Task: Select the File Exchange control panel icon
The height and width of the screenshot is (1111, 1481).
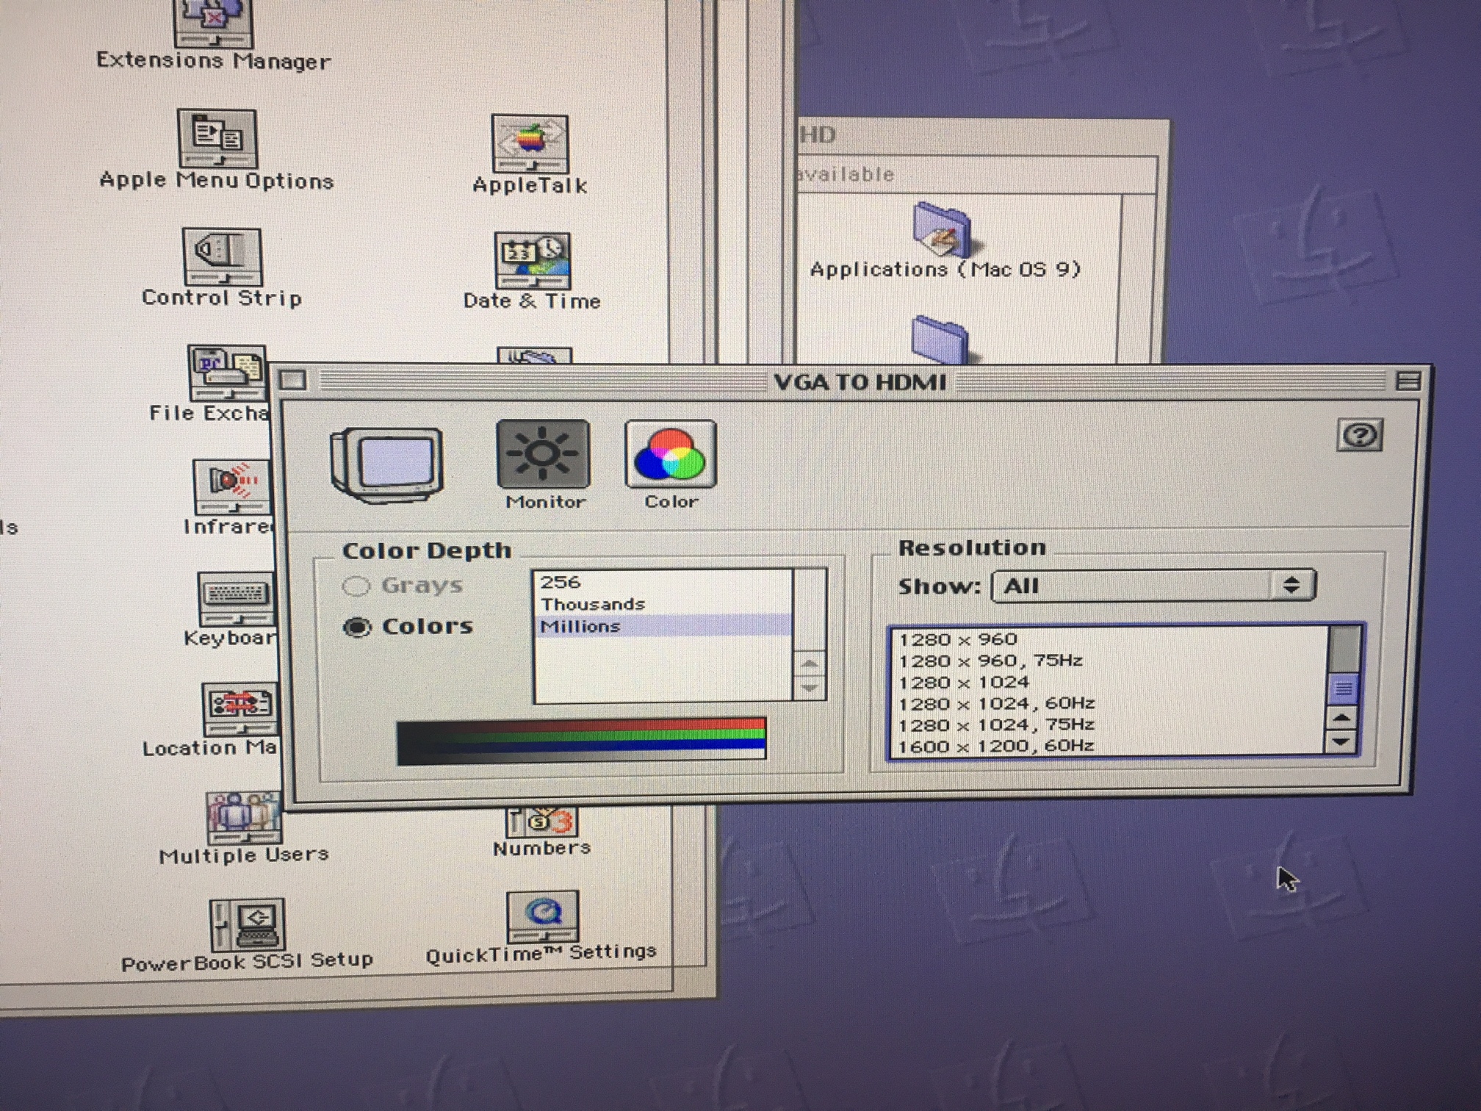Action: [x=227, y=373]
